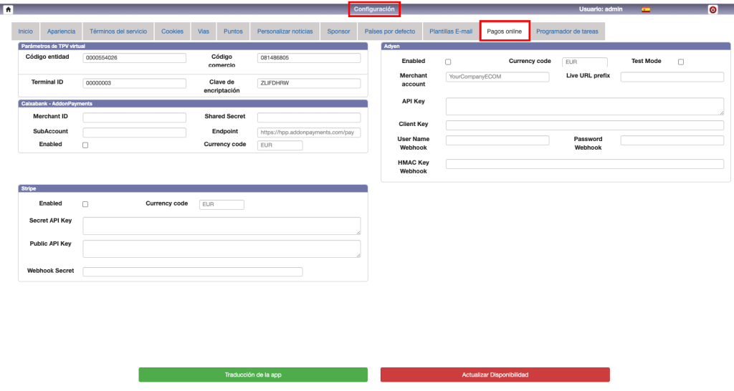Click the Adyen HMAC Key Webhook field

(584, 164)
